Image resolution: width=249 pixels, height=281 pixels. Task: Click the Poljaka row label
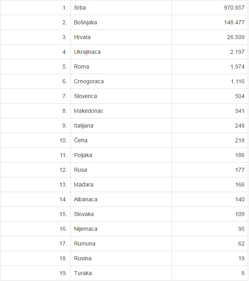tap(83, 155)
